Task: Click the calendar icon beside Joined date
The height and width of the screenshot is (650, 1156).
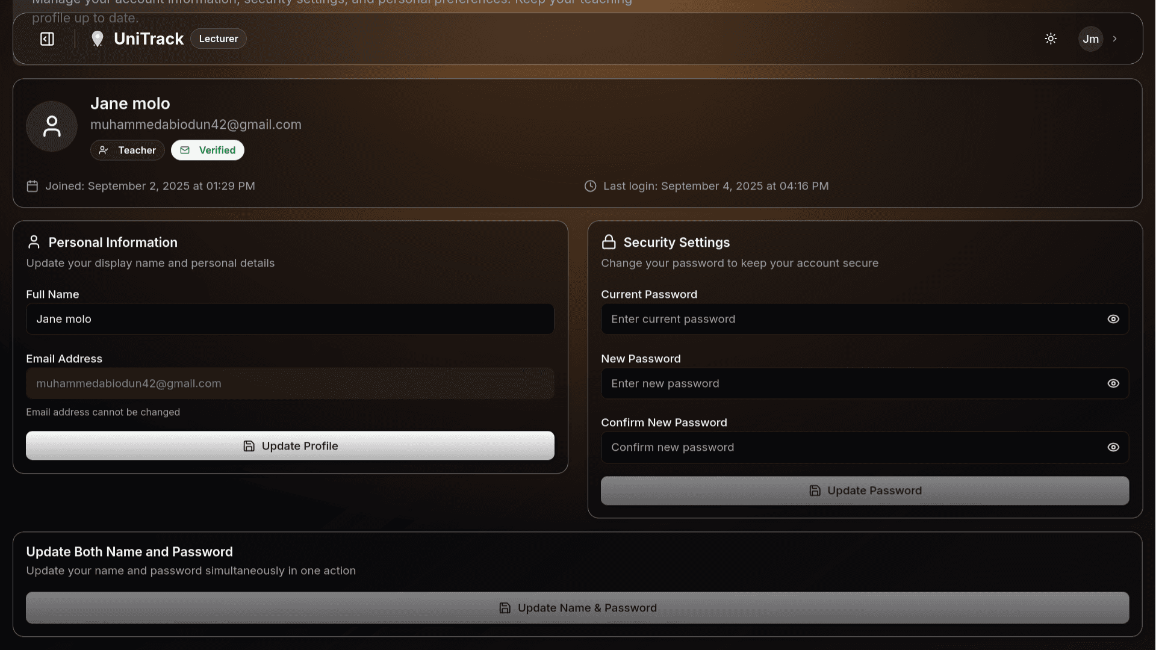Action: click(33, 186)
